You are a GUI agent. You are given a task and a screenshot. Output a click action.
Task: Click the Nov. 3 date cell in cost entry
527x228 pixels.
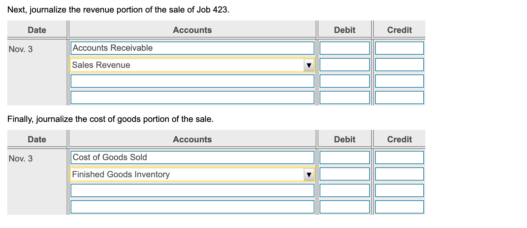[21, 158]
